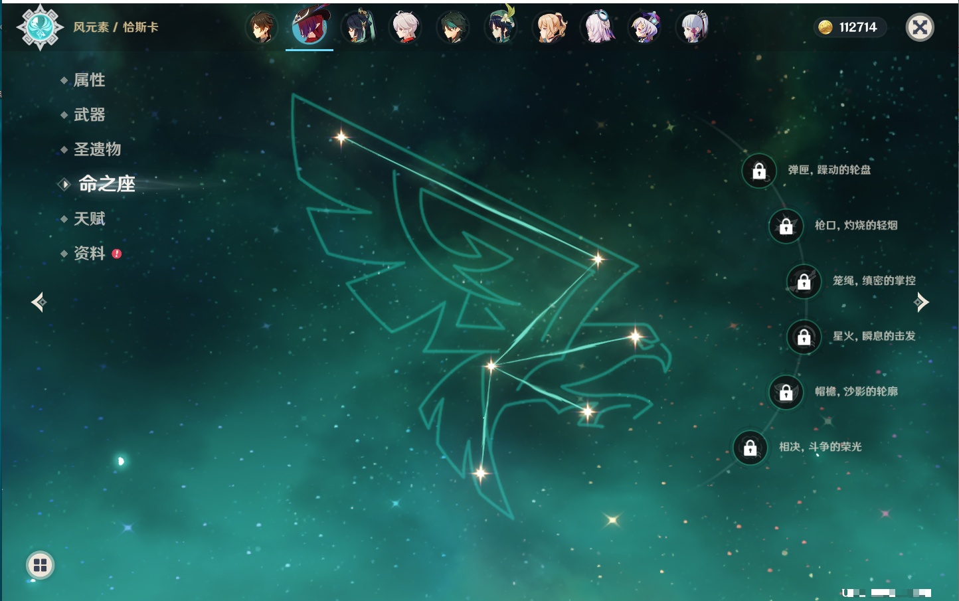959x601 pixels.
Task: Open locked constellation 弹匣, 躁动的轮盘
Action: (x=759, y=171)
